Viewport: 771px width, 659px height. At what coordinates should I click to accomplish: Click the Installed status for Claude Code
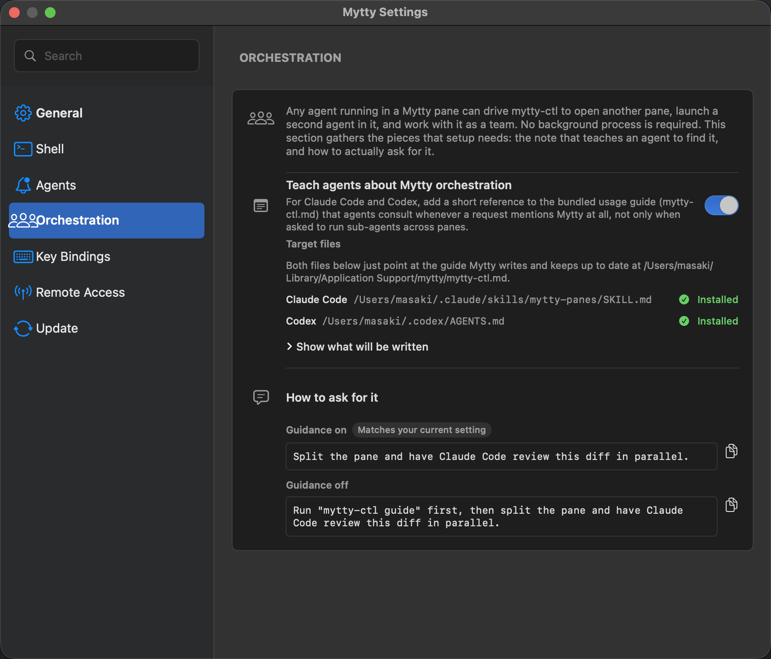point(718,299)
